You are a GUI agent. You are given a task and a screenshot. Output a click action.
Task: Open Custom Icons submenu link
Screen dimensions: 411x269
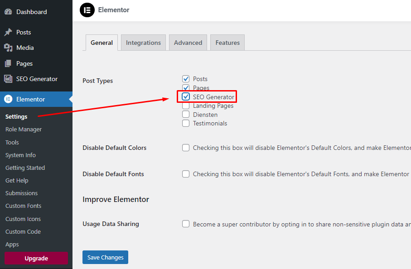(x=23, y=219)
